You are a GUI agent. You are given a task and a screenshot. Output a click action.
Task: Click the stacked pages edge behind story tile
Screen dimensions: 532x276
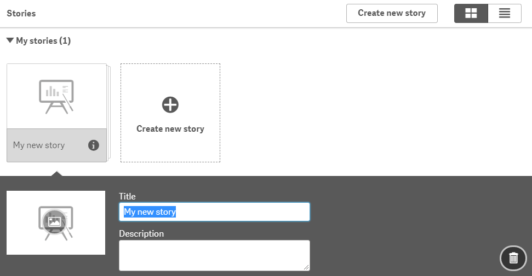point(109,113)
